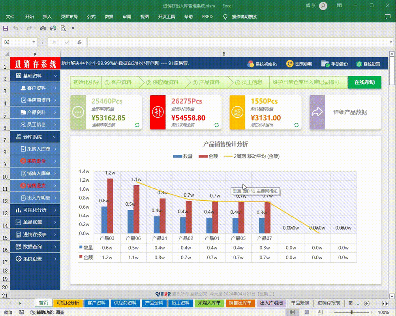The width and height of the screenshot is (396, 316).
Task: Switch to Page Break Preview view
Action: click(x=320, y=312)
